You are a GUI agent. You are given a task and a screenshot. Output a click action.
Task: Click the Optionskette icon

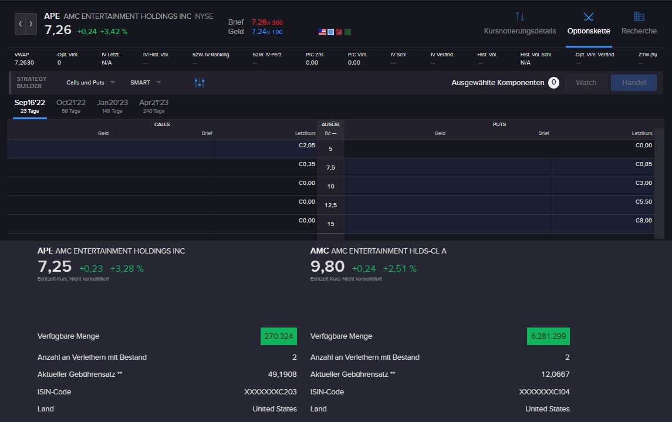pos(588,16)
